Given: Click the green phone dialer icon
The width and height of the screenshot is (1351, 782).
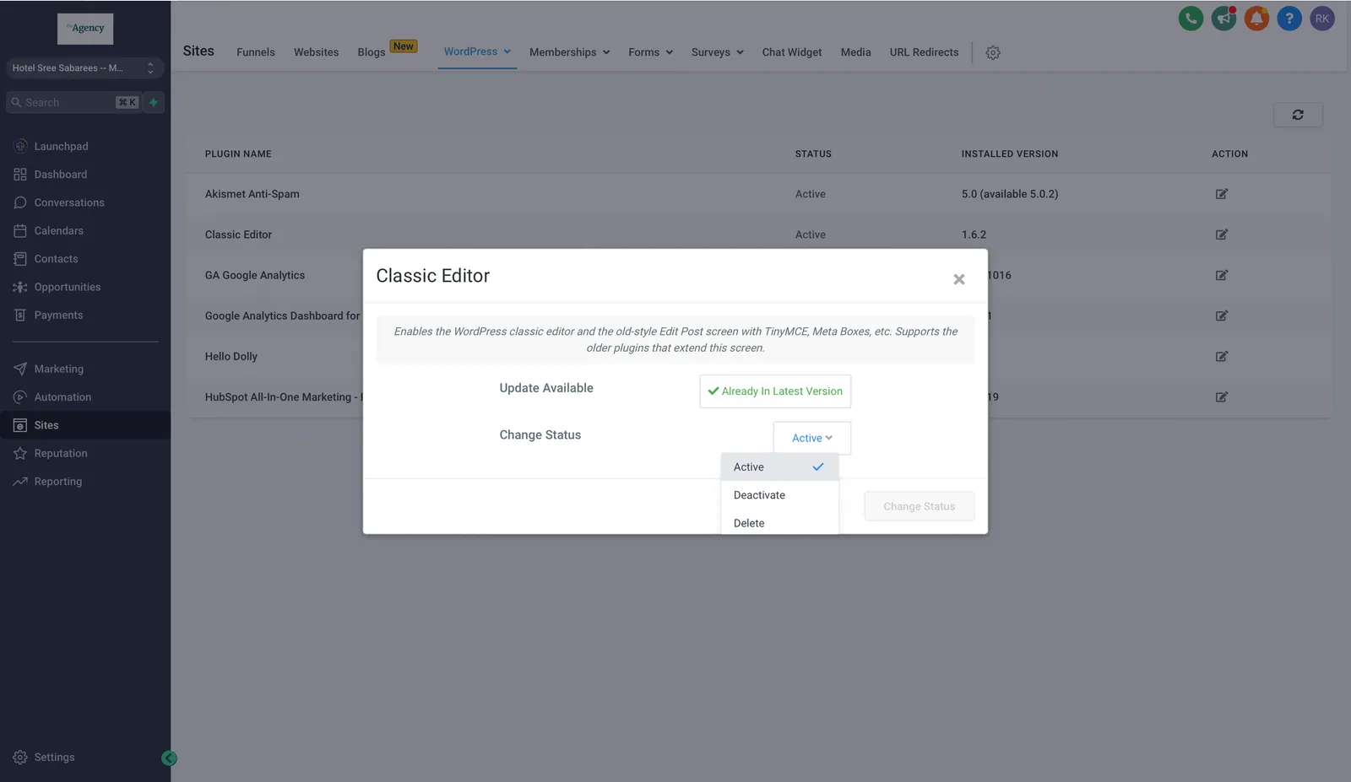Looking at the screenshot, I should coord(1191,19).
